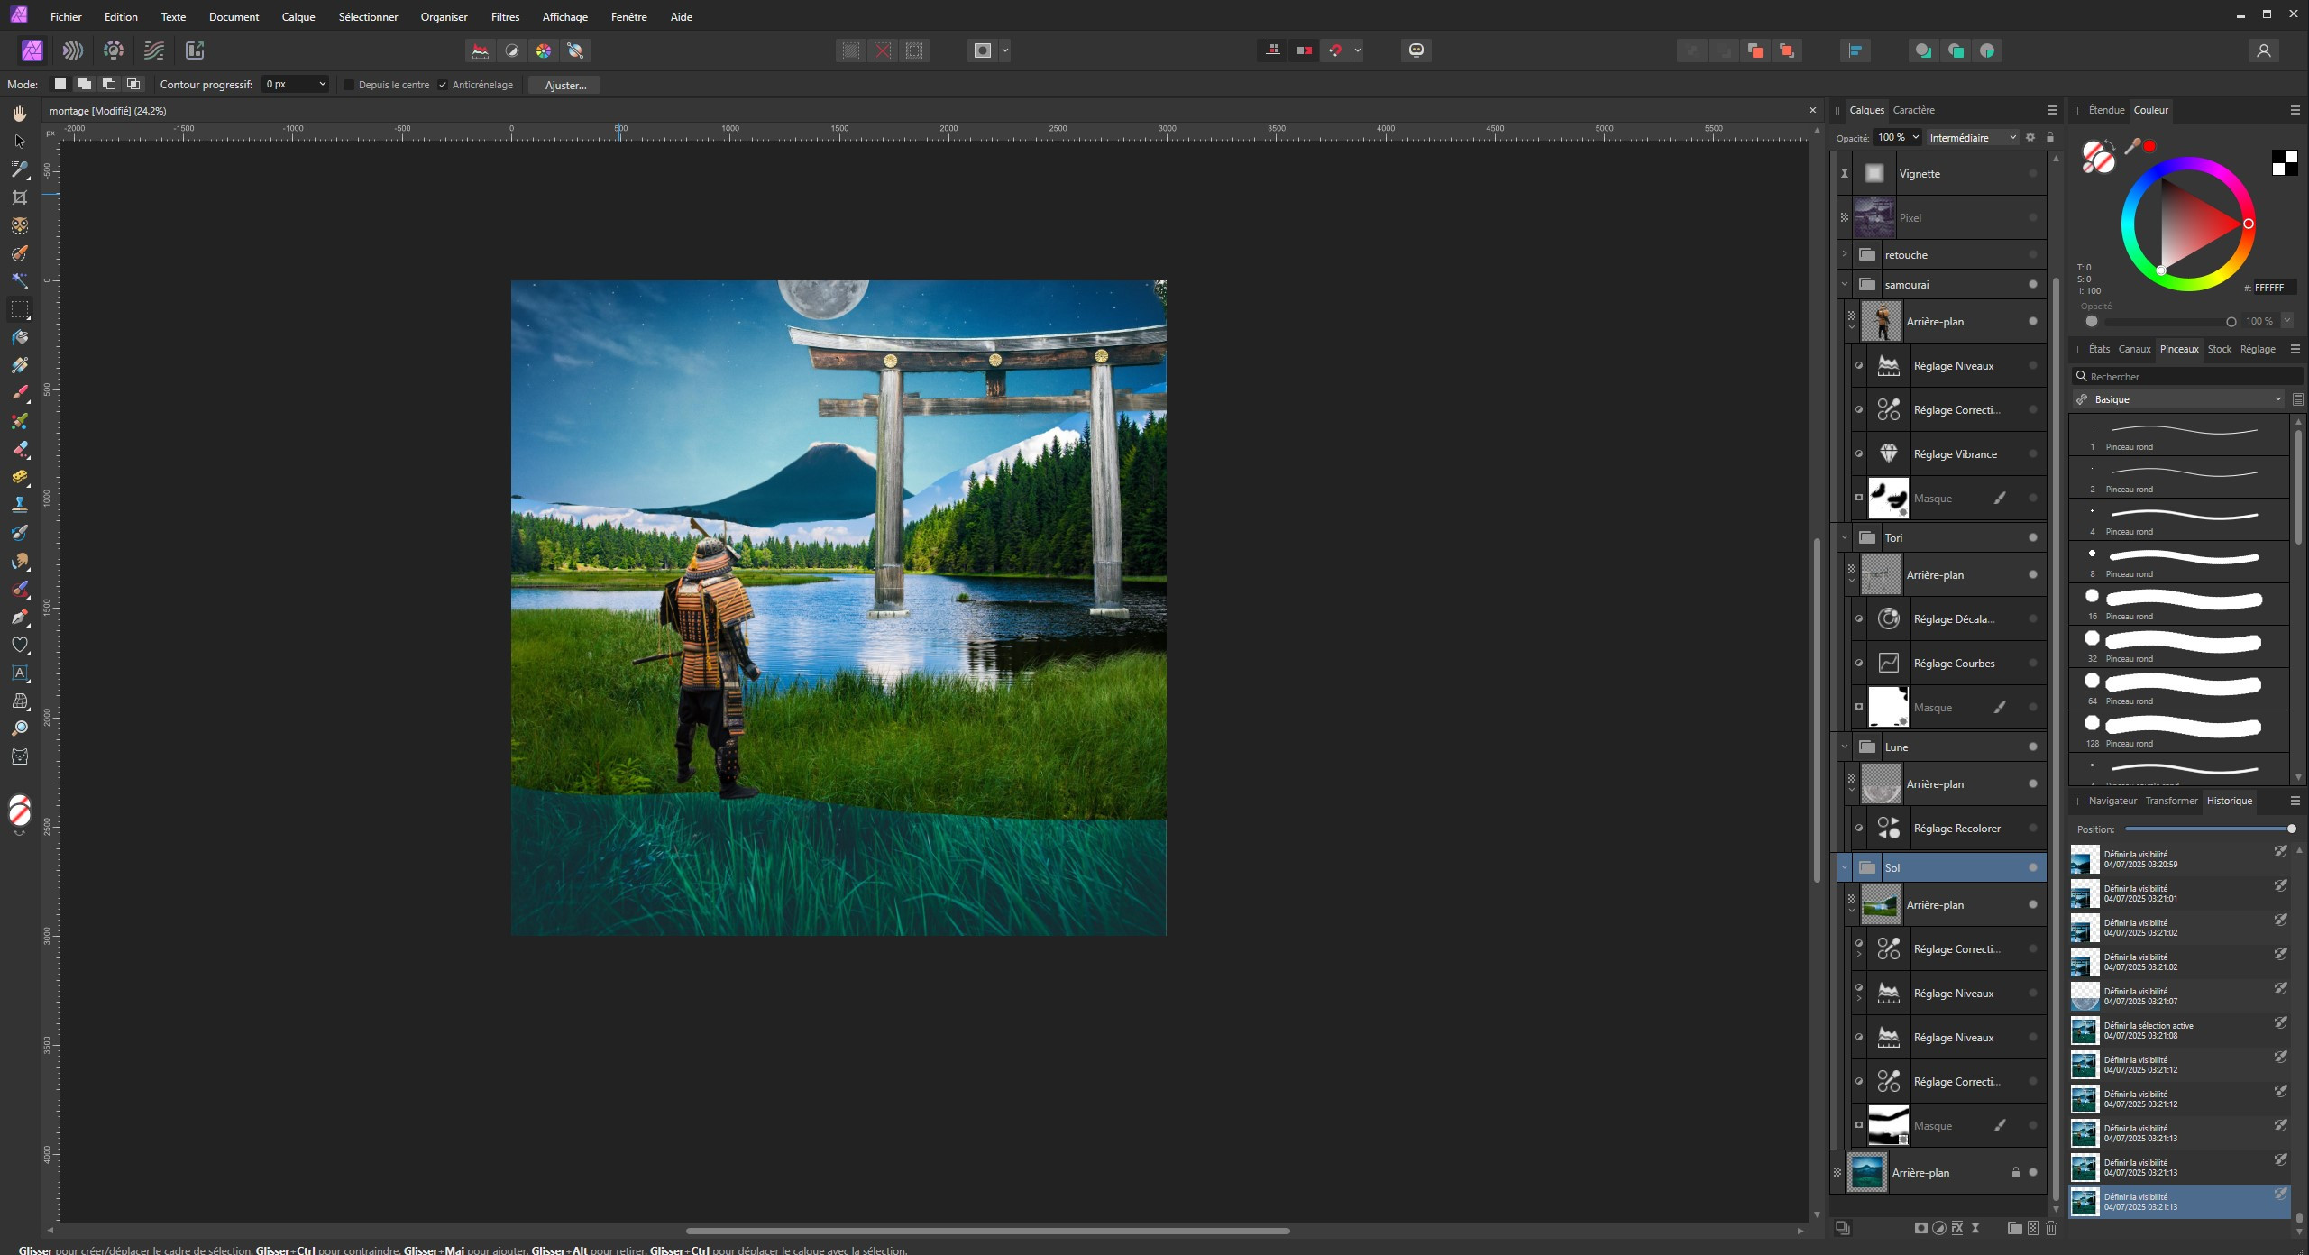Select the Crop tool

click(x=20, y=197)
